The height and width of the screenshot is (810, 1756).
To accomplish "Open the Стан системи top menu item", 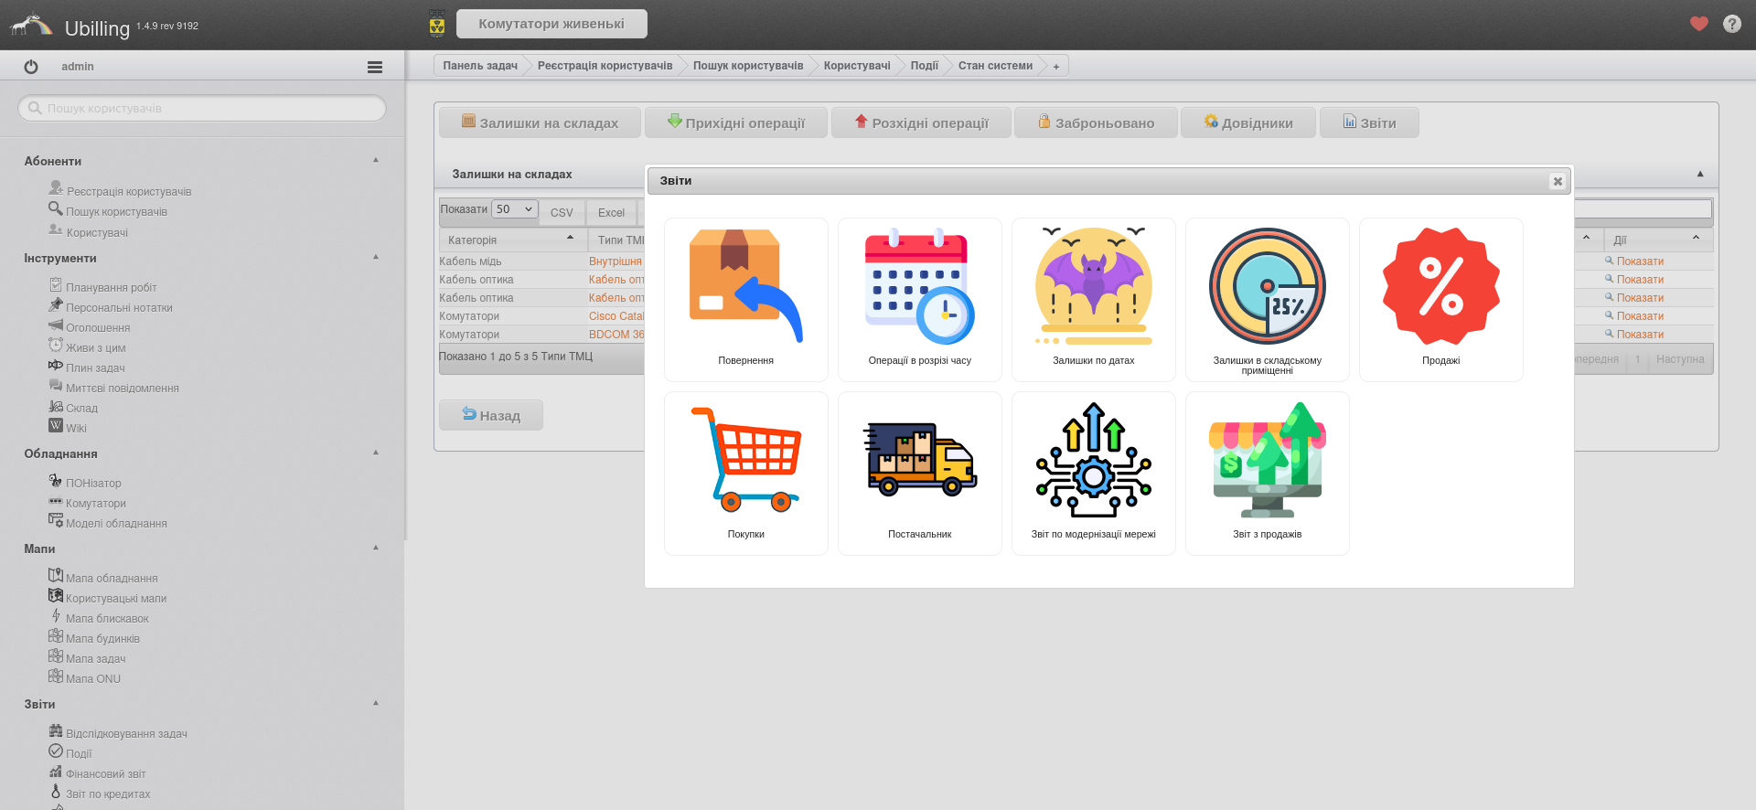I will [x=995, y=66].
